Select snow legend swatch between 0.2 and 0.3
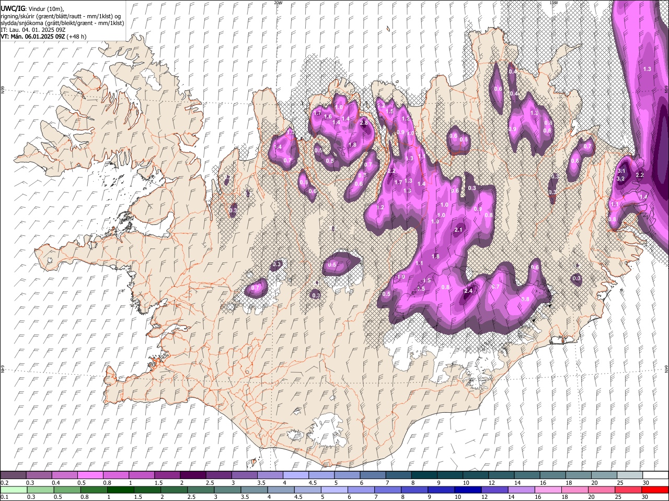Viewport: 669px width, 501px height. click(14, 475)
